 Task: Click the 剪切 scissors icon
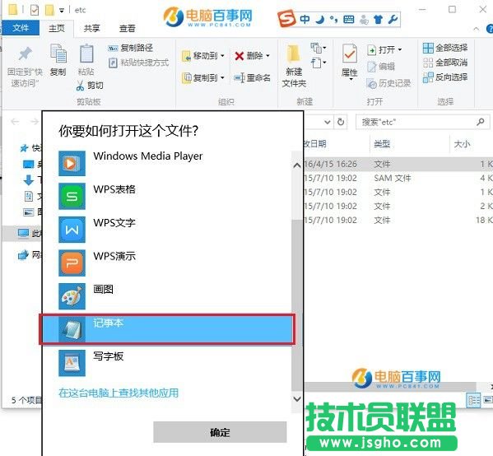click(x=80, y=86)
